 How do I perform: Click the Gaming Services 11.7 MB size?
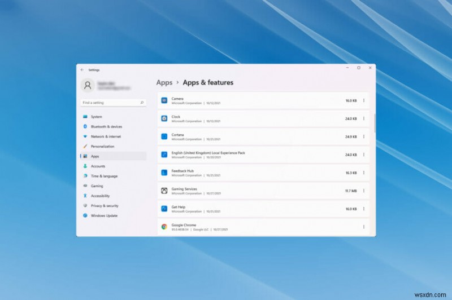point(351,191)
